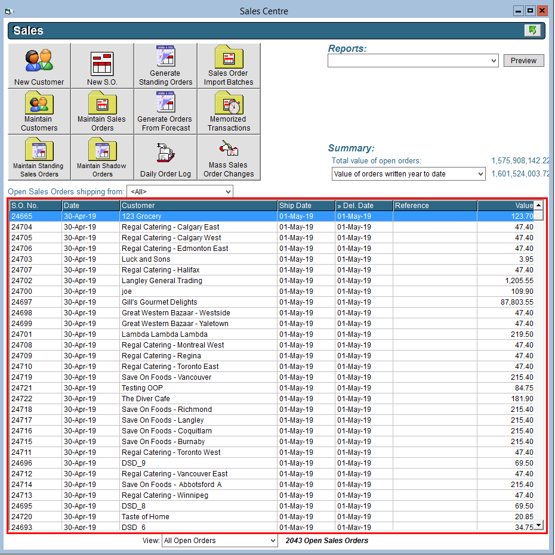Select the Taste of Home order
This screenshot has height=555, width=555.
[x=272, y=517]
